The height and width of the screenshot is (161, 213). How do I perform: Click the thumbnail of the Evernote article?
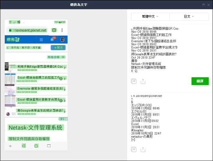click(x=10, y=90)
